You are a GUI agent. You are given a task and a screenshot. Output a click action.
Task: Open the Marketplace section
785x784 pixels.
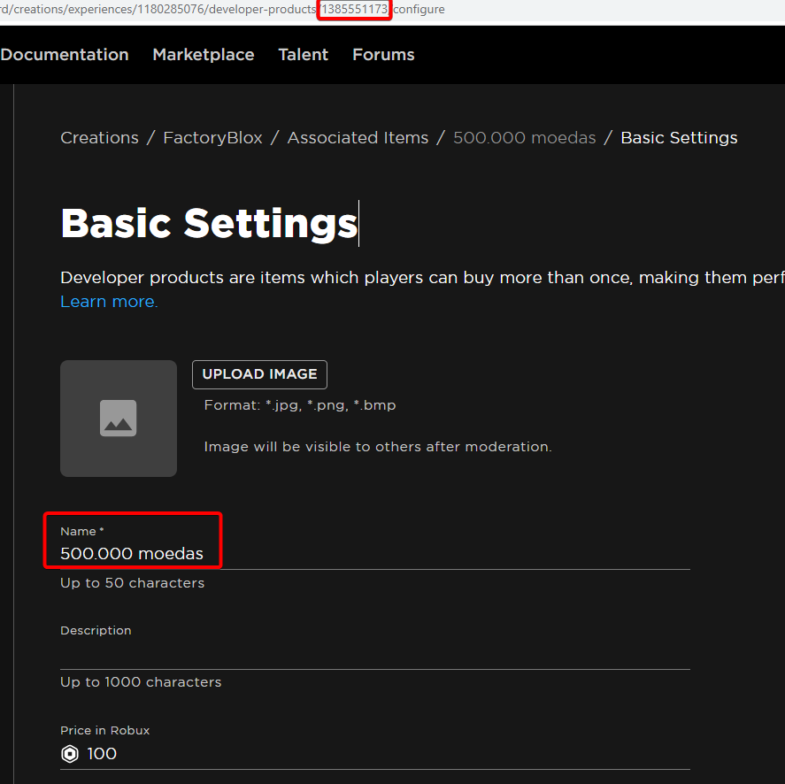[x=203, y=54]
